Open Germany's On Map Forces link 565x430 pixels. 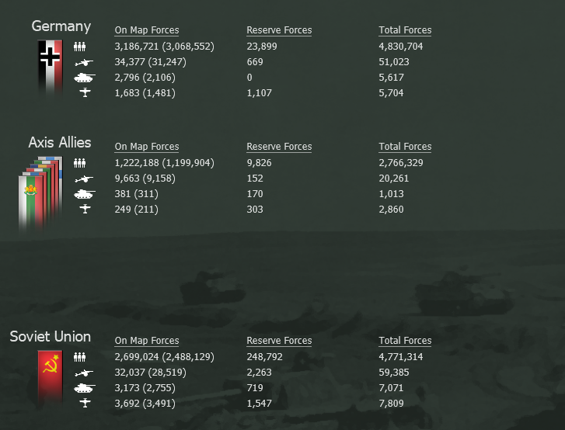[147, 30]
